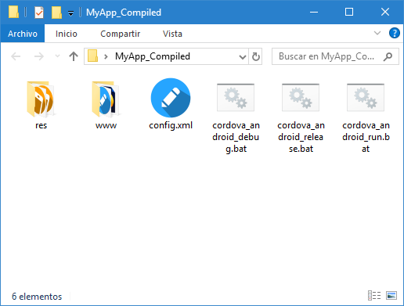
Task: Go up one folder level
Action: click(x=74, y=56)
